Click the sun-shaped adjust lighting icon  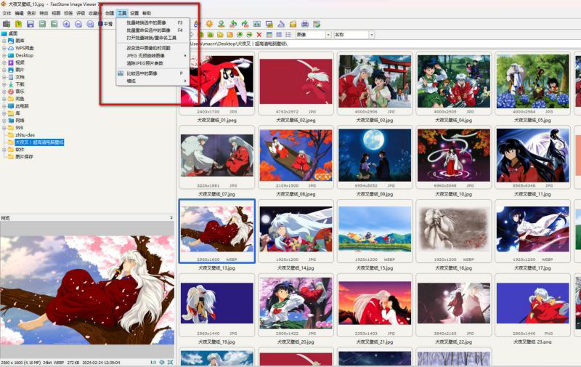[209, 24]
